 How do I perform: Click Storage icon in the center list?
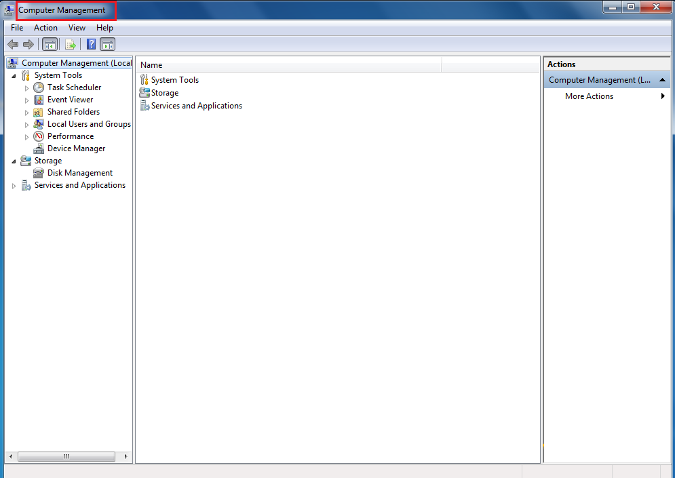144,93
